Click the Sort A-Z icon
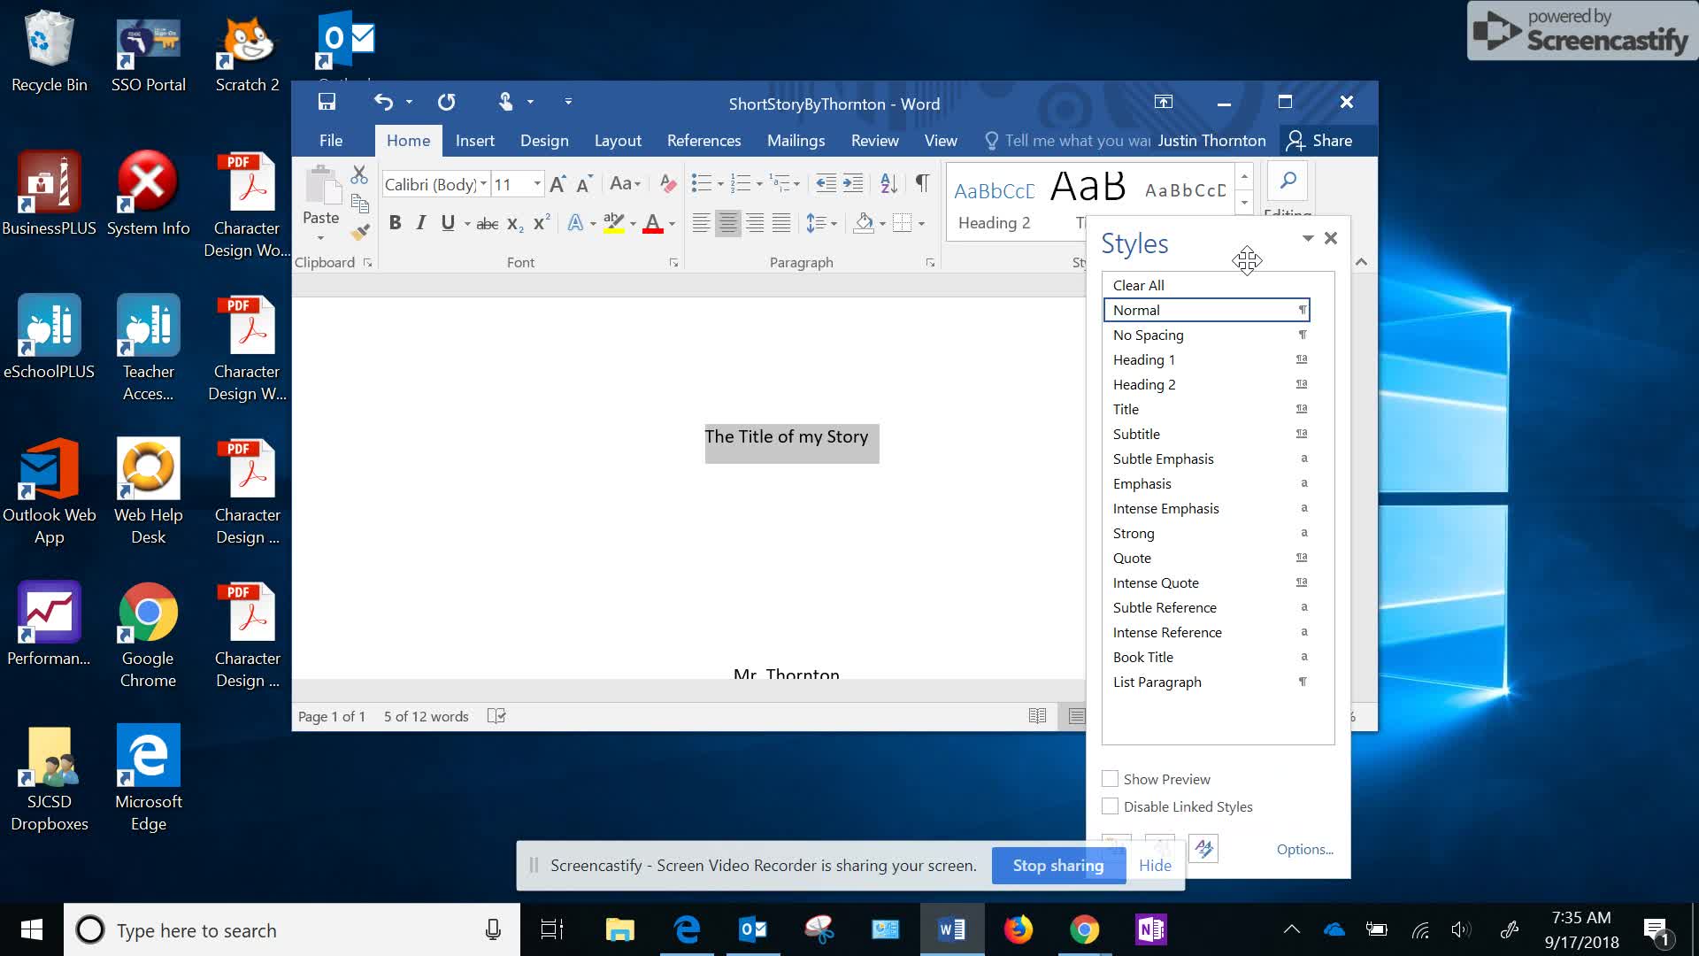Screen dimensions: 1699x956 click(x=888, y=183)
